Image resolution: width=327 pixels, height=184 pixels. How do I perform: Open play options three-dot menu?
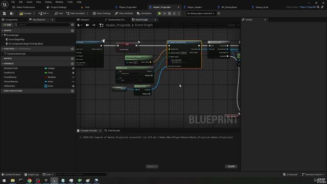click(x=179, y=13)
